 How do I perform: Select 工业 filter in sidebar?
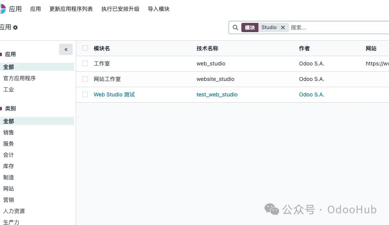coord(9,89)
